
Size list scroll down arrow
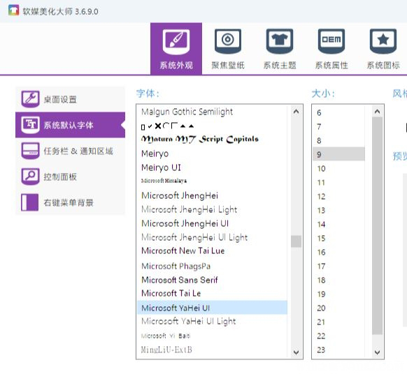tap(377, 352)
